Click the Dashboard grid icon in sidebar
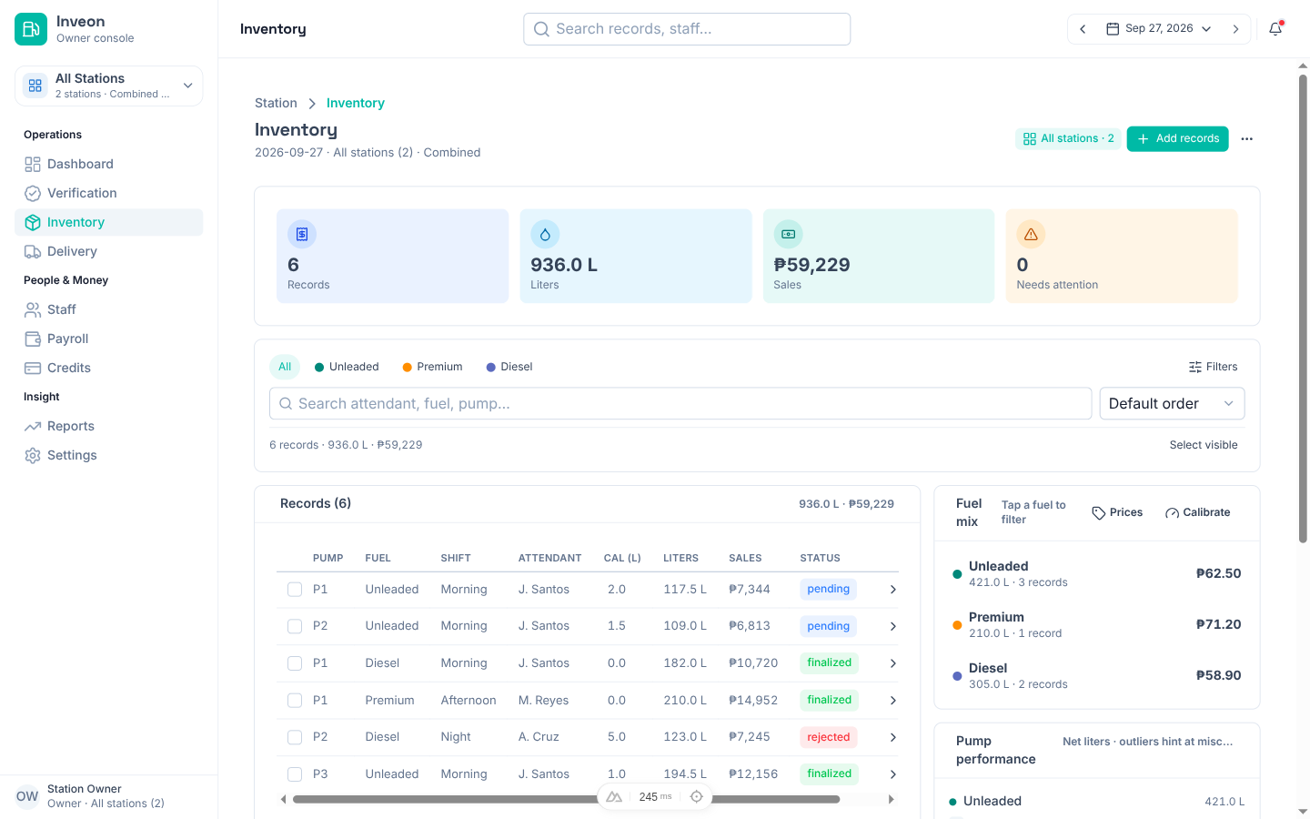 pos(33,164)
